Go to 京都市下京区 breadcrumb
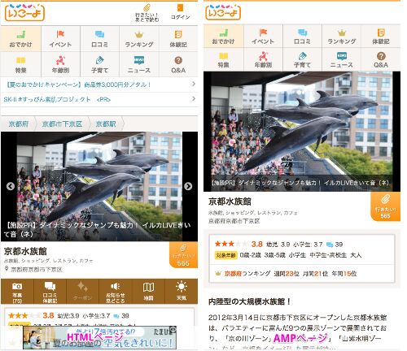The width and height of the screenshot is (407, 351). [x=62, y=124]
